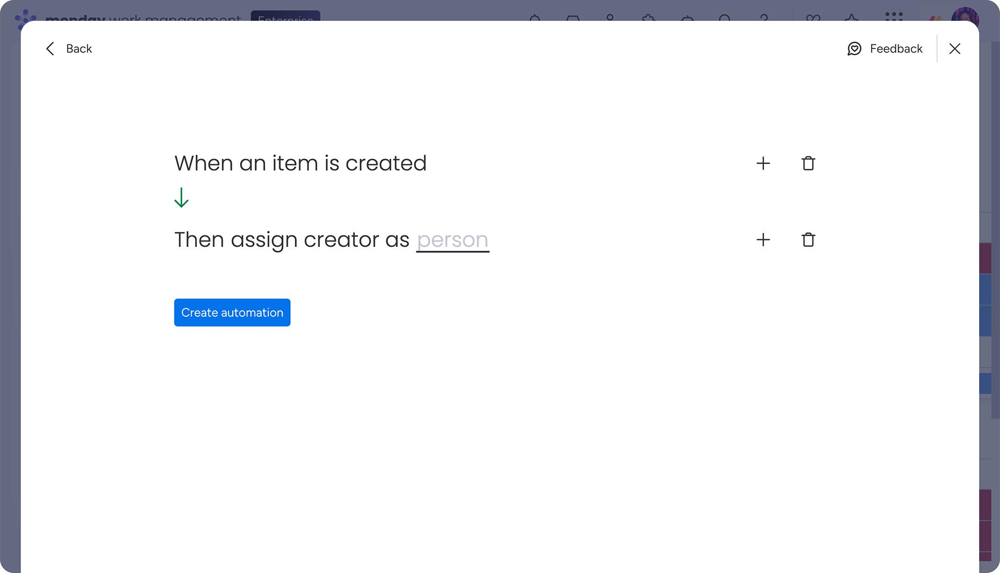This screenshot has width=1000, height=573.
Task: Select the 'When an item is created' trigger text
Action: click(x=300, y=163)
